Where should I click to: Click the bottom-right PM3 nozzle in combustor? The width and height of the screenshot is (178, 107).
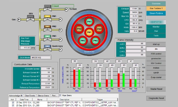(x=95, y=40)
